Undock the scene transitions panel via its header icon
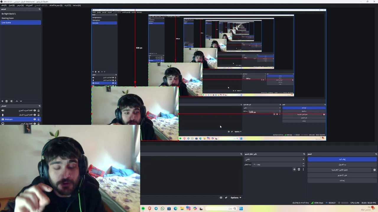This screenshot has height=212, width=378. pyautogui.click(x=304, y=154)
